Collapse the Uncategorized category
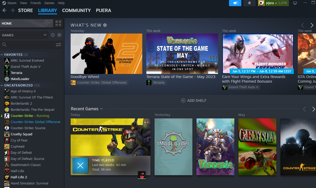The height and width of the screenshot is (188, 316). point(2,85)
